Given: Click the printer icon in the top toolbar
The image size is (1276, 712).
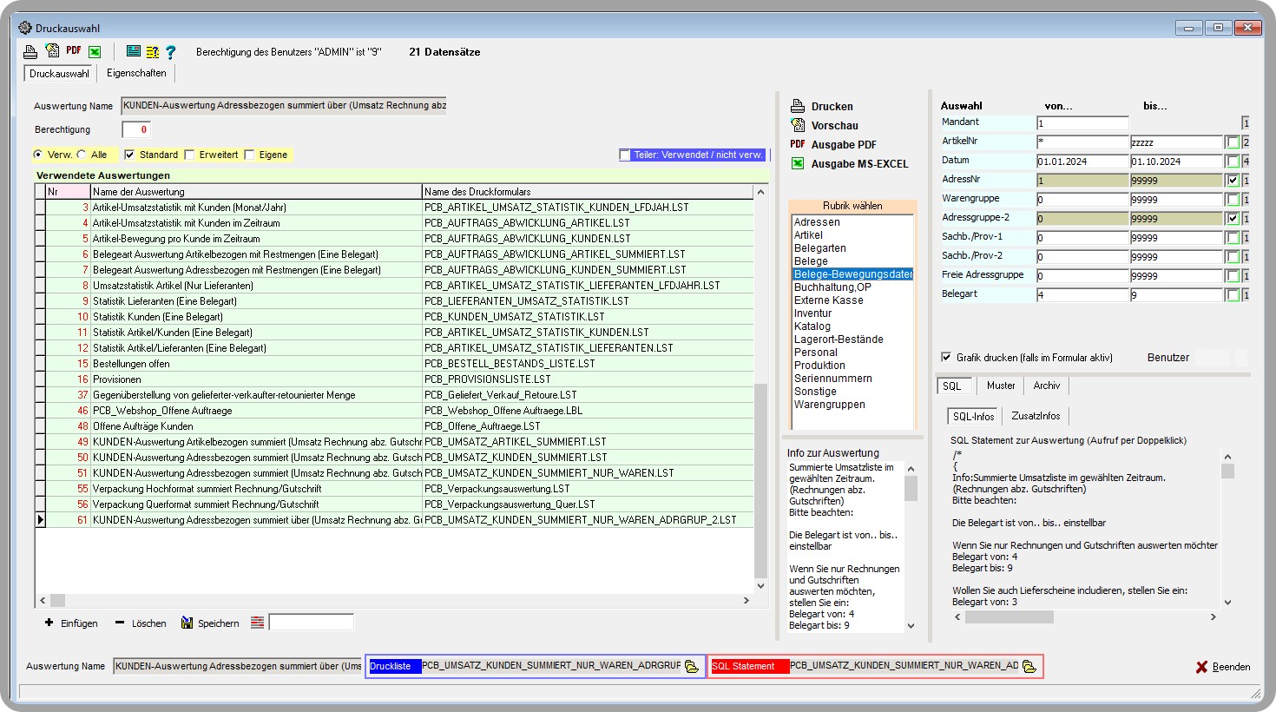Looking at the screenshot, I should coord(30,52).
